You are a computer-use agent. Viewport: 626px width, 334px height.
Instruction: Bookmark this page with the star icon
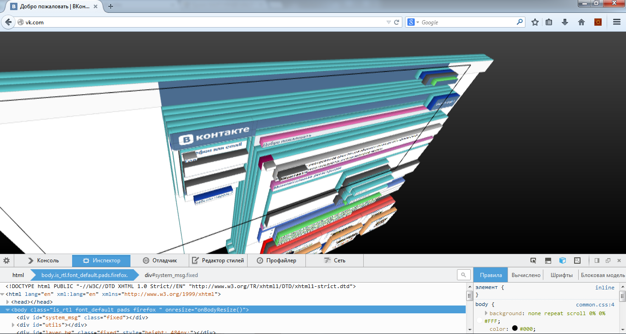[x=535, y=22]
